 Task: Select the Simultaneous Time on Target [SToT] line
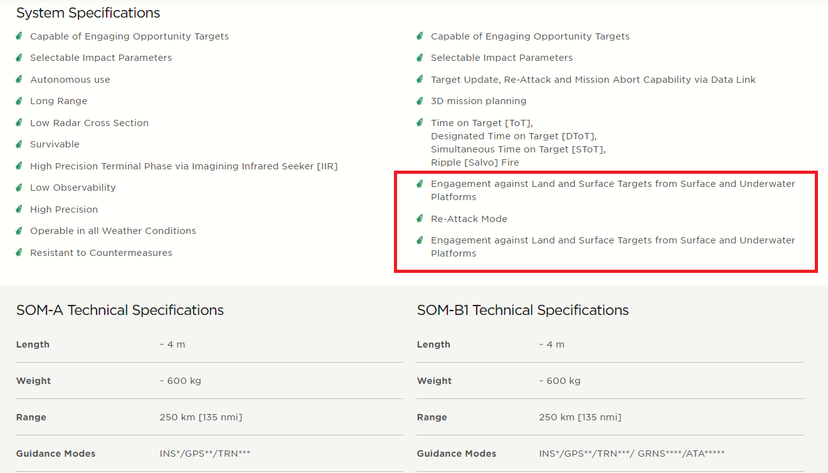[518, 149]
